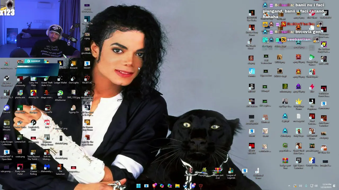
Task: Select the Shutter Story Demo icon
Action: [252, 30]
